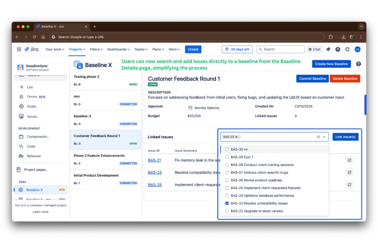Expand the browser tab list chevron
The image size is (378, 252).
pos(361,27)
